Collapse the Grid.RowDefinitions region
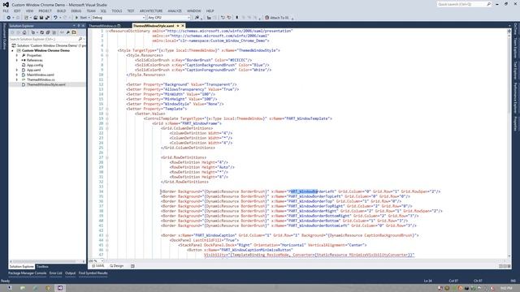 coord(106,157)
